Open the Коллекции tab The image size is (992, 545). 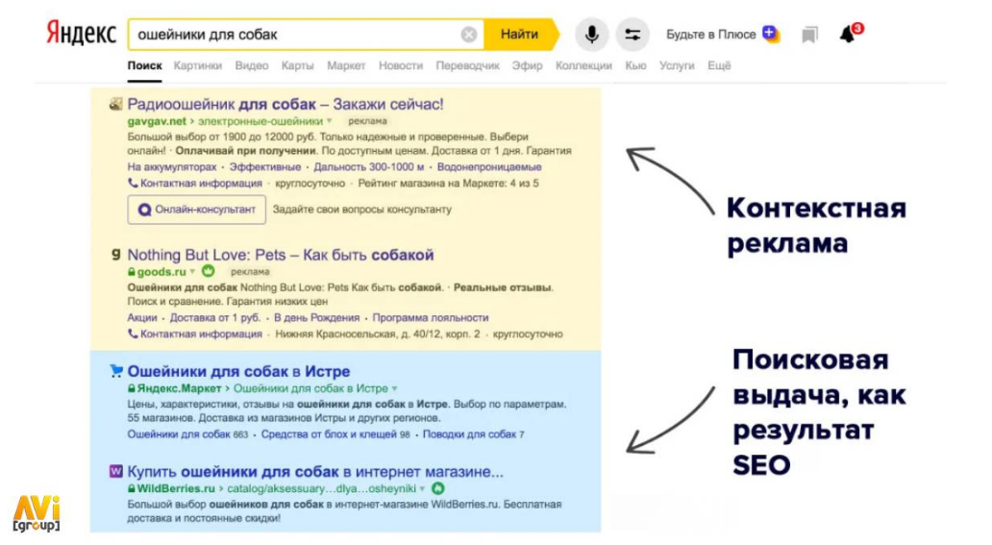point(583,65)
